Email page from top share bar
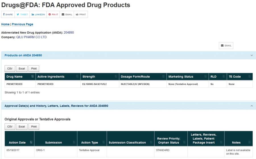The image size is (256, 159). [67, 15]
